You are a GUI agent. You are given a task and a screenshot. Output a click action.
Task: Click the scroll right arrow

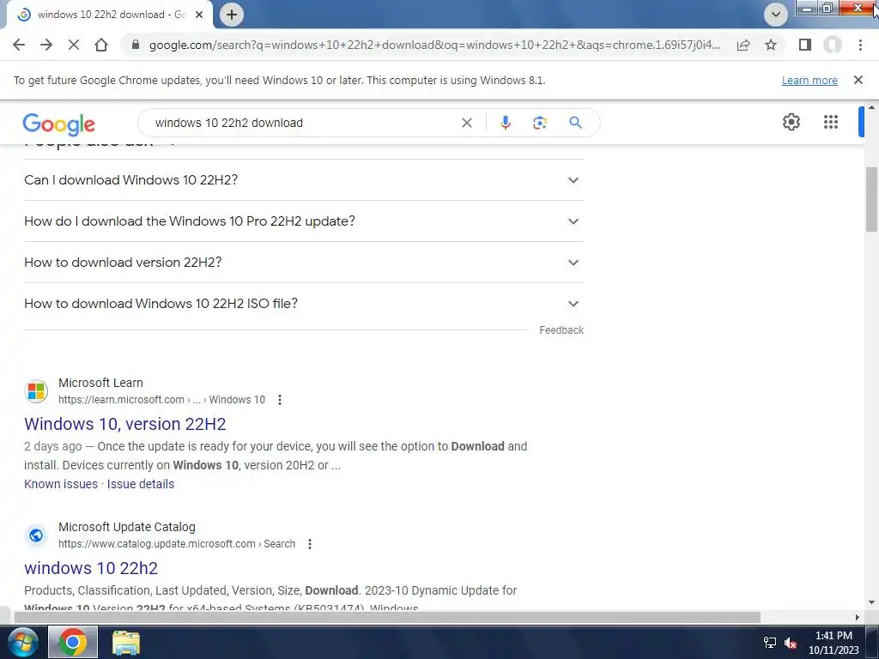click(x=858, y=618)
